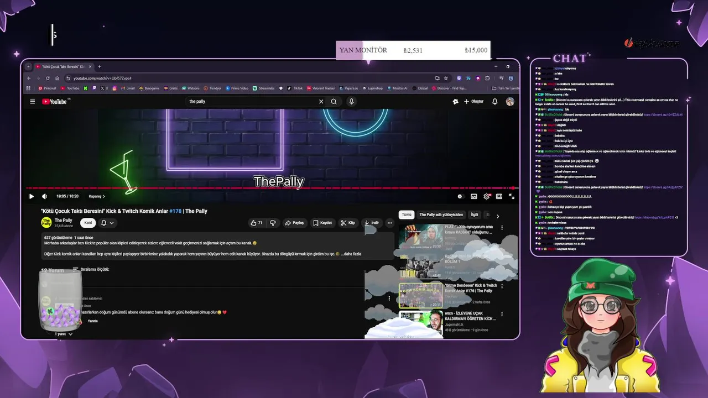Toggle subtitles in the video player

(474, 196)
